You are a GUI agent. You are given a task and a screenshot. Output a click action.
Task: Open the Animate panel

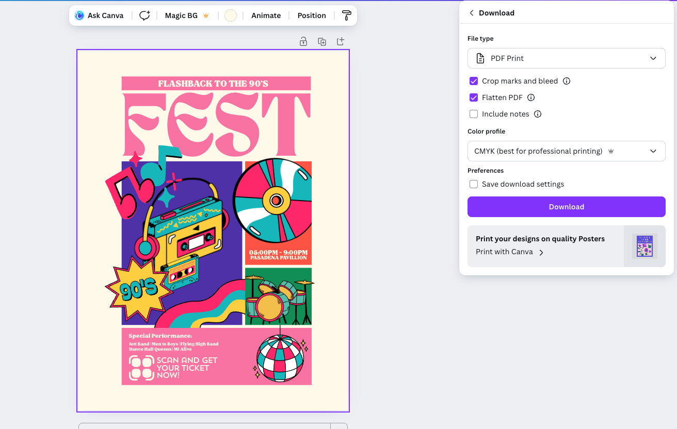click(266, 15)
